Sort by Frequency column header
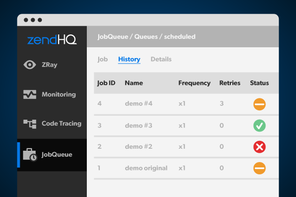The height and width of the screenshot is (197, 296). 194,83
